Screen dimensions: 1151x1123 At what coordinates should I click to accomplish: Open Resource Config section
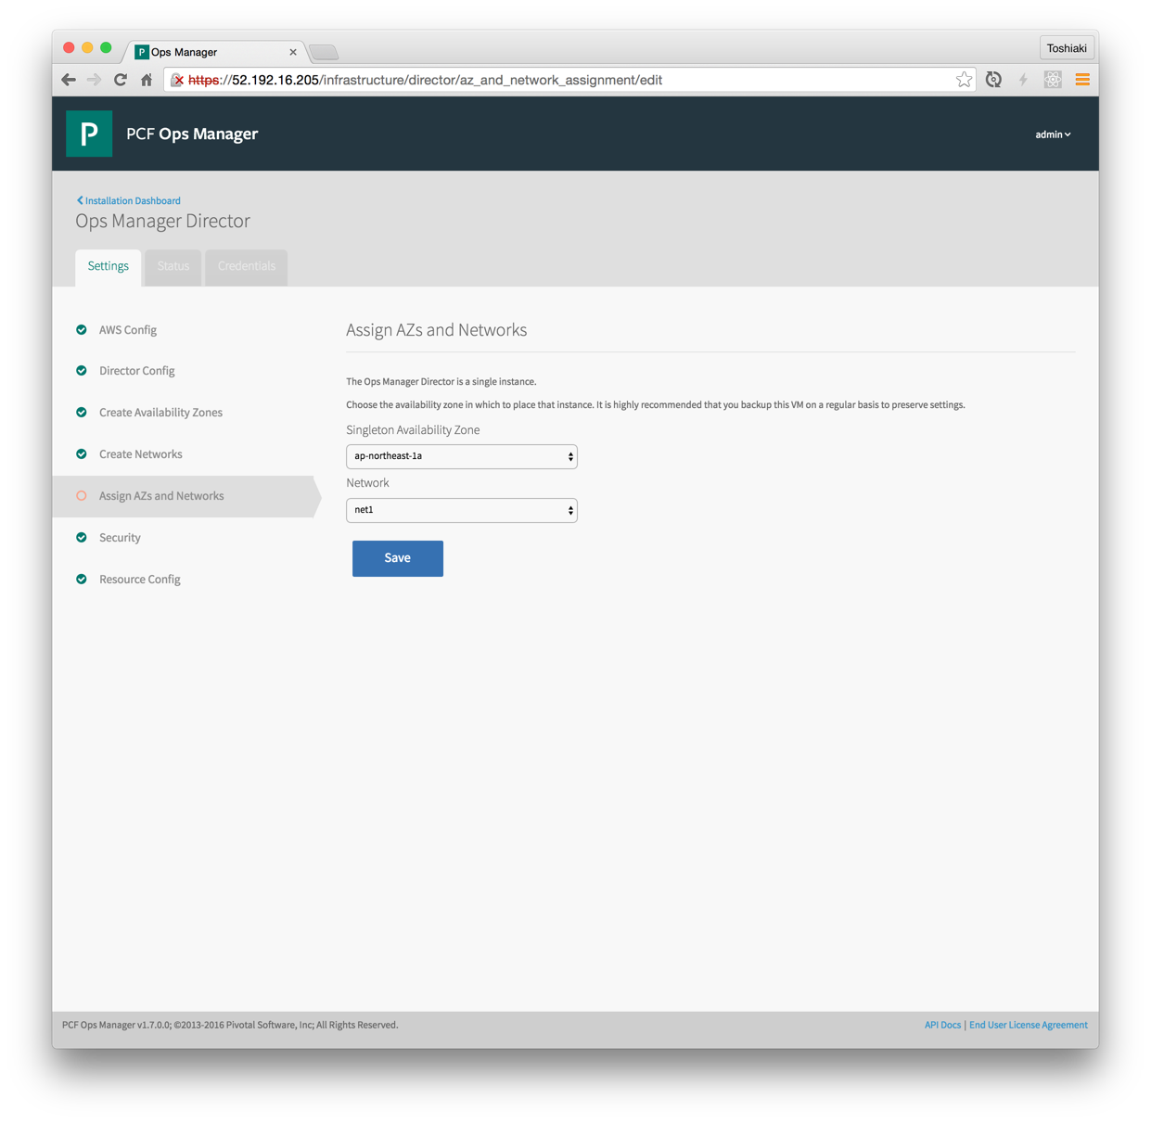[x=140, y=580]
